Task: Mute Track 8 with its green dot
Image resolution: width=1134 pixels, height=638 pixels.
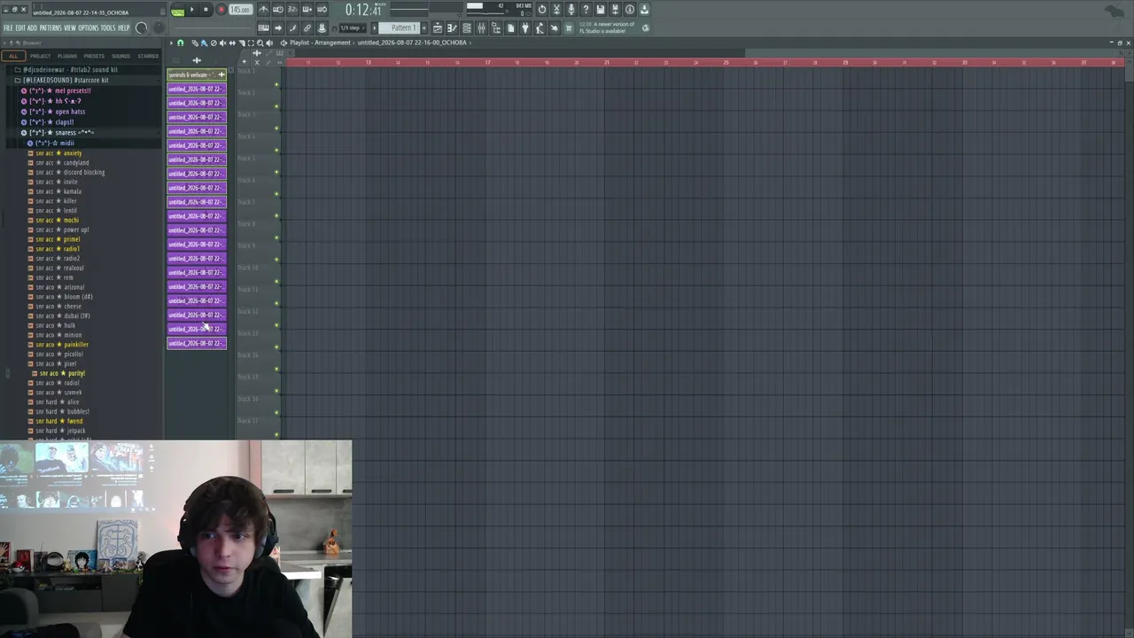Action: [276, 237]
